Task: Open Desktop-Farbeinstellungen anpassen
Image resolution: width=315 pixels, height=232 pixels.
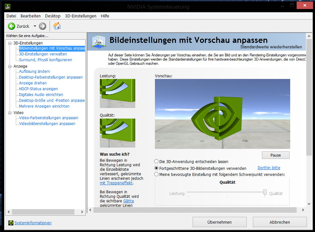Action: coord(51,77)
